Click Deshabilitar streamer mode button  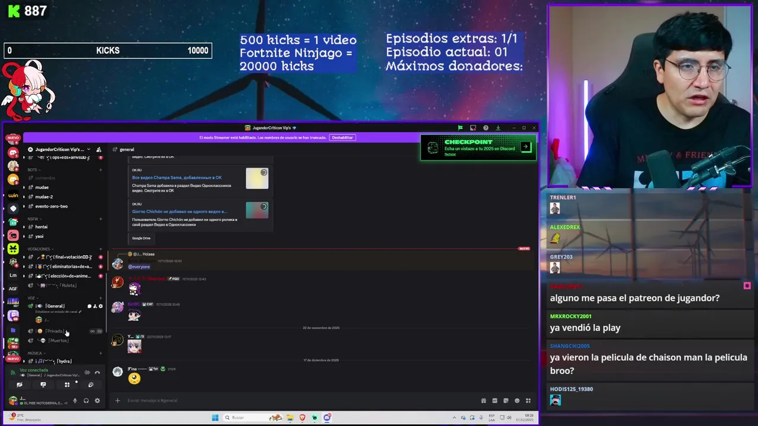342,137
